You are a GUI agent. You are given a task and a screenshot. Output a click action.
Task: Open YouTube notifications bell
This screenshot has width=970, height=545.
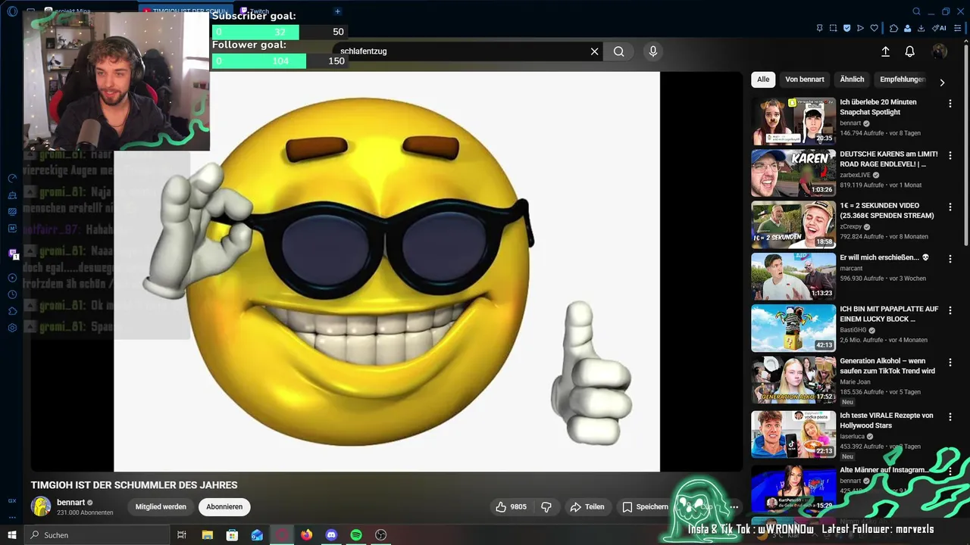[910, 51]
